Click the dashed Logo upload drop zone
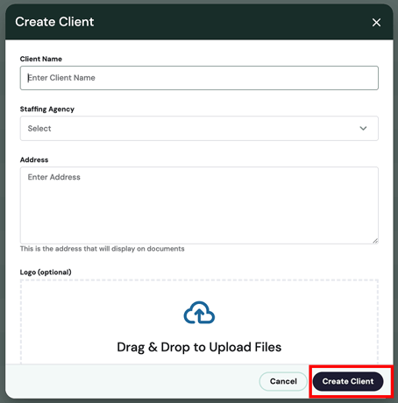This screenshot has height=403, width=398. coord(199,322)
